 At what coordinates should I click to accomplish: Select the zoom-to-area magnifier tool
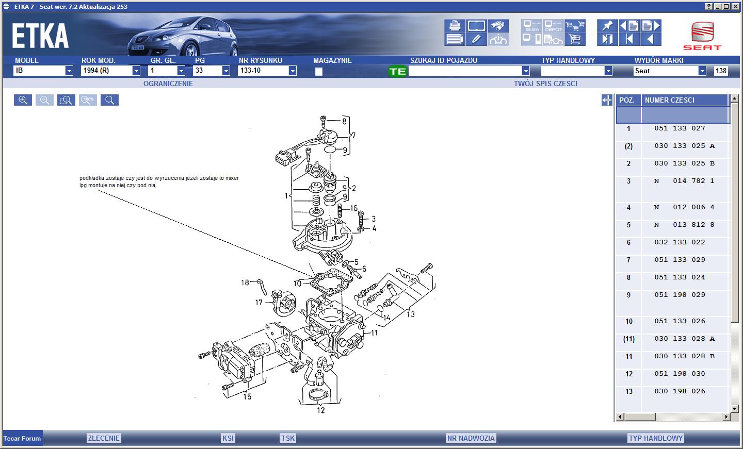pos(66,100)
